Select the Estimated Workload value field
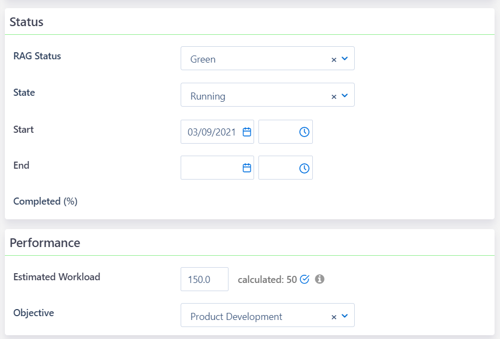Image resolution: width=500 pixels, height=339 pixels. (204, 279)
